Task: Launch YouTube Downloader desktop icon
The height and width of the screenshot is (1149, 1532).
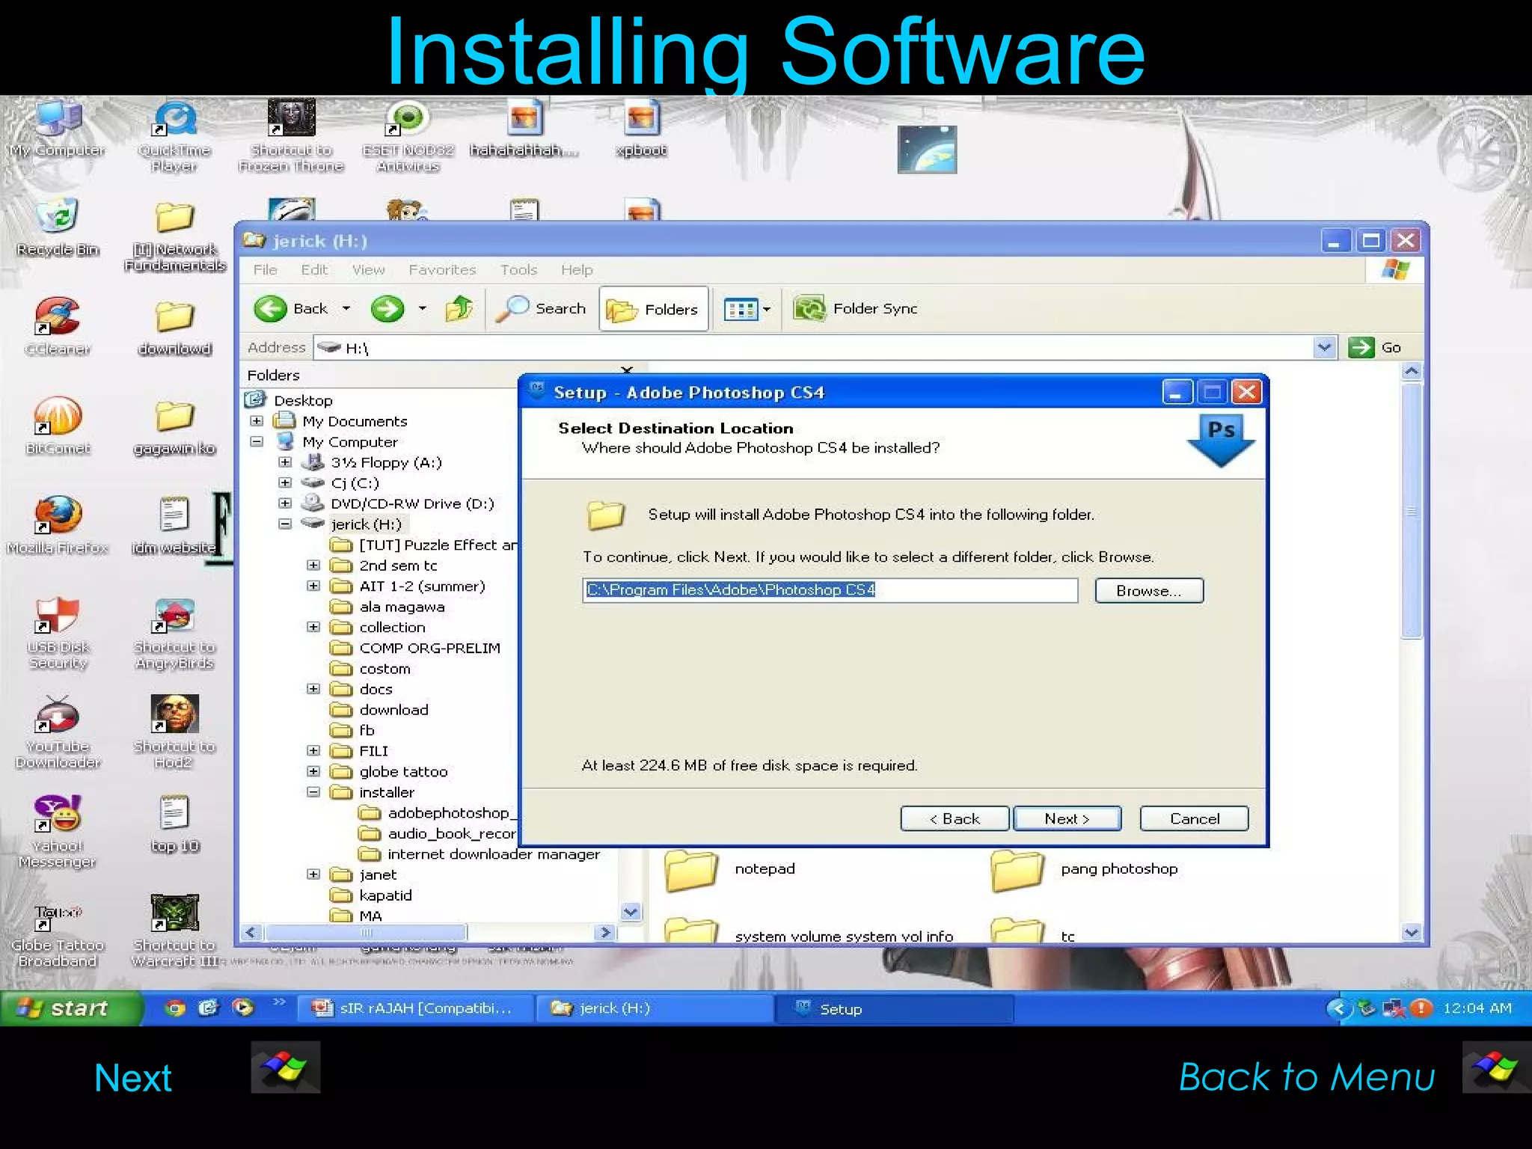Action: (x=58, y=732)
